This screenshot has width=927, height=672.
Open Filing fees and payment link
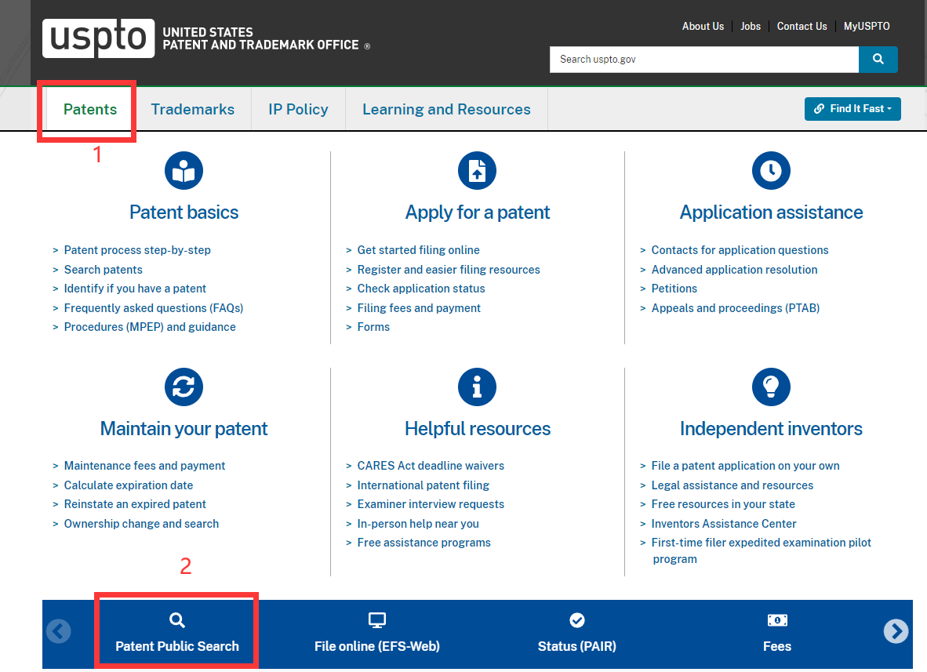(x=419, y=308)
